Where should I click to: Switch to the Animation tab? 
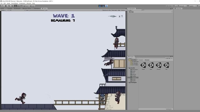[x=36, y=8]
